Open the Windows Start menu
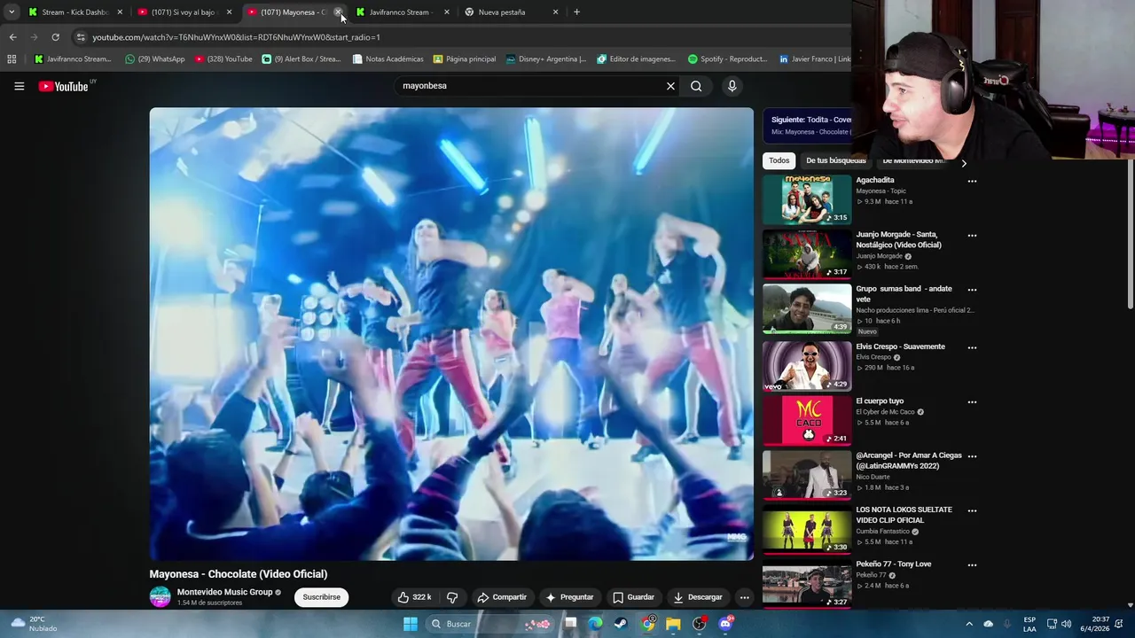Image resolution: width=1135 pixels, height=638 pixels. click(x=411, y=624)
